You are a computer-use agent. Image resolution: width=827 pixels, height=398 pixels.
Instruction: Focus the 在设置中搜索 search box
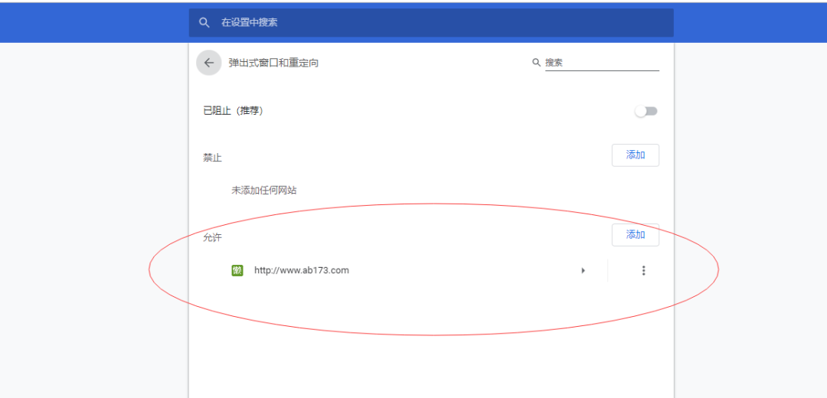coord(431,23)
